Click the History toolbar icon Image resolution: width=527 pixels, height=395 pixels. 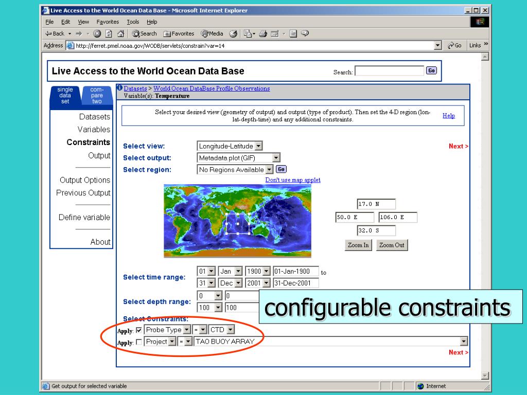[x=233, y=33]
